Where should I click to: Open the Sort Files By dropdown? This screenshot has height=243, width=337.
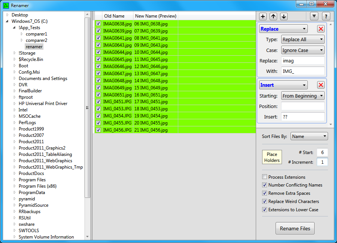pyautogui.click(x=309, y=136)
